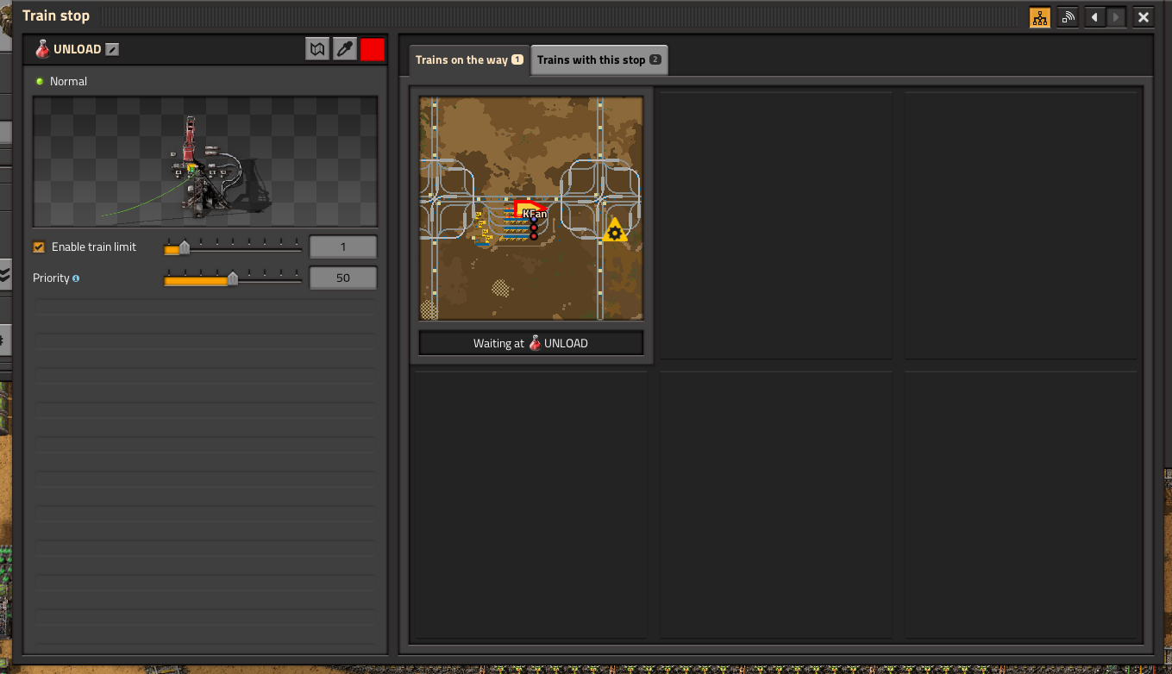Uncheck the Enable train limit checkbox
This screenshot has height=674, width=1172.
(39, 247)
